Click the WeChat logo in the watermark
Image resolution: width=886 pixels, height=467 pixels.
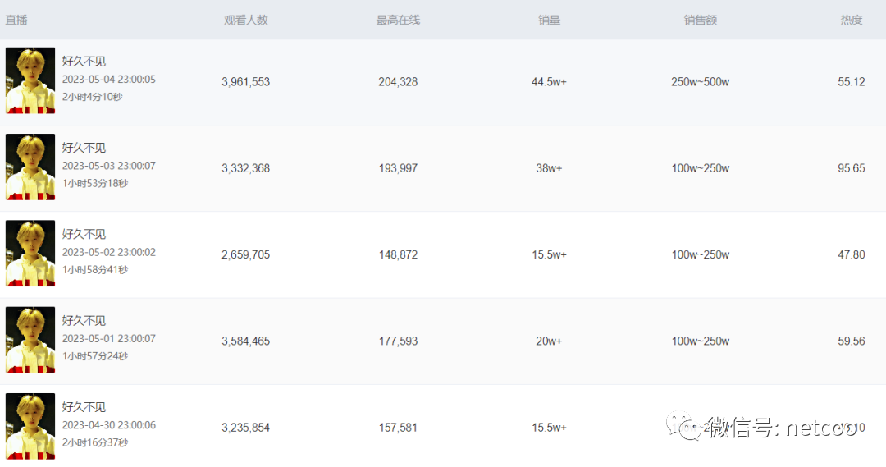click(x=683, y=425)
